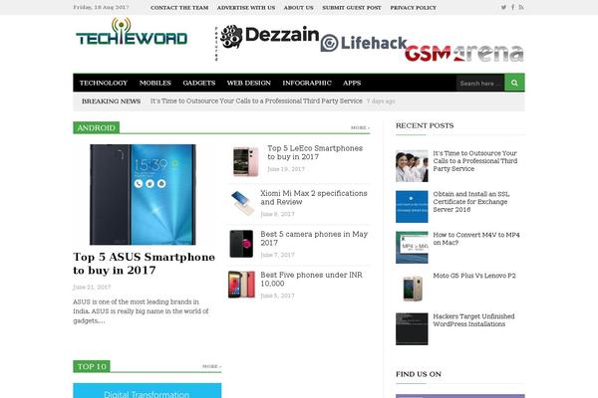Open Submit Guest Post link

coord(352,8)
